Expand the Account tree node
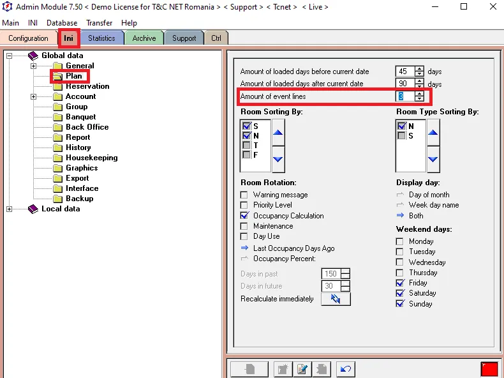 click(33, 96)
